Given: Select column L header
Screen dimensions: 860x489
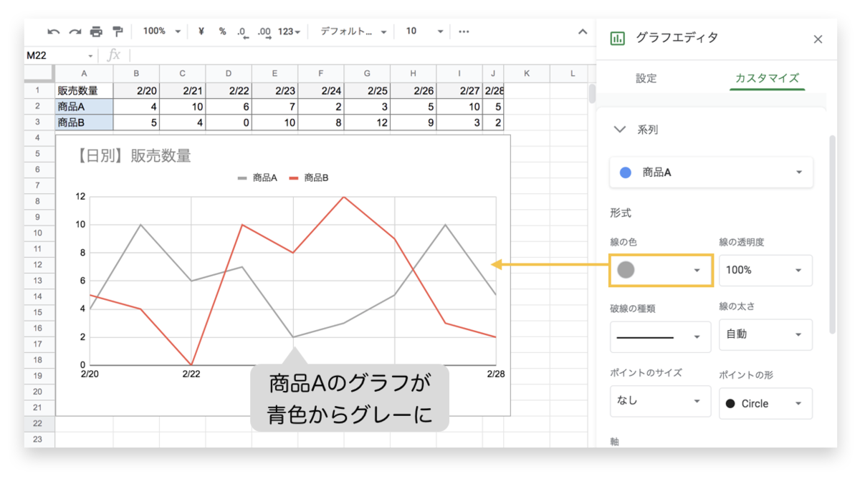Looking at the screenshot, I should (573, 73).
